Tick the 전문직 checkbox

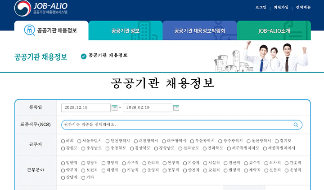click(266, 170)
